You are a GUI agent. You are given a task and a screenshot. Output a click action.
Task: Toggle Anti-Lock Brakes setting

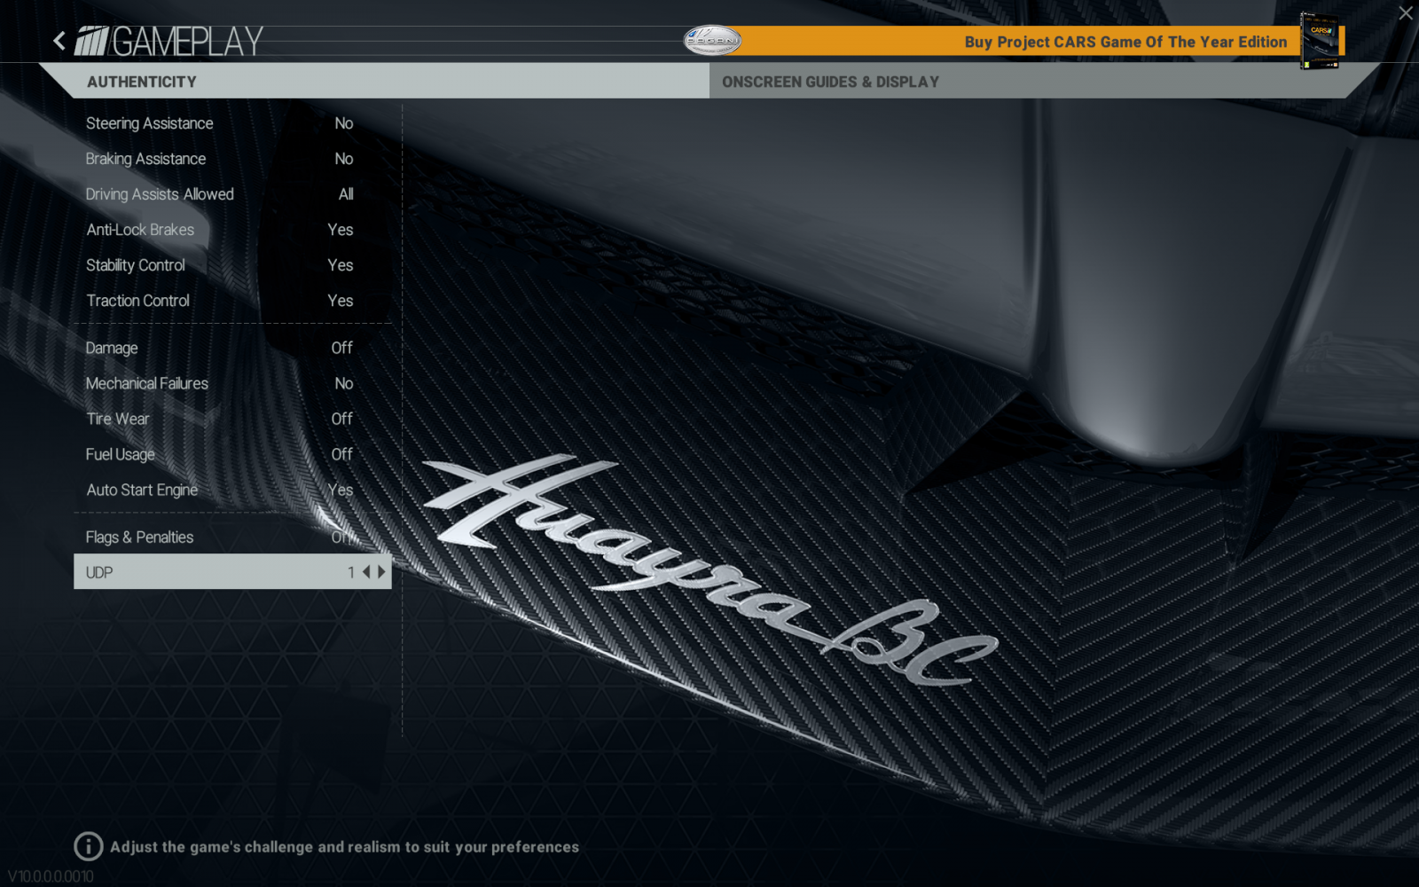[x=232, y=230]
